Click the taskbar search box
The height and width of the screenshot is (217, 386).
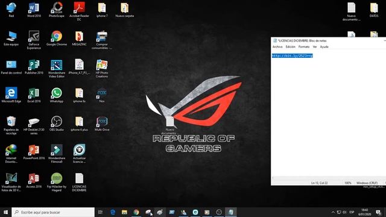53,212
